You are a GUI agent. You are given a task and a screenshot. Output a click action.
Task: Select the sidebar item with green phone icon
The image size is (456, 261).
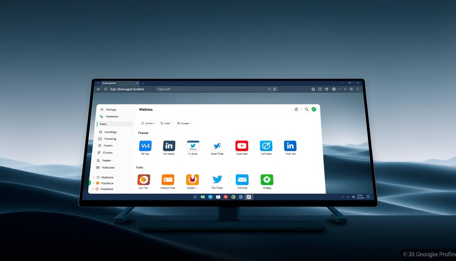109,117
